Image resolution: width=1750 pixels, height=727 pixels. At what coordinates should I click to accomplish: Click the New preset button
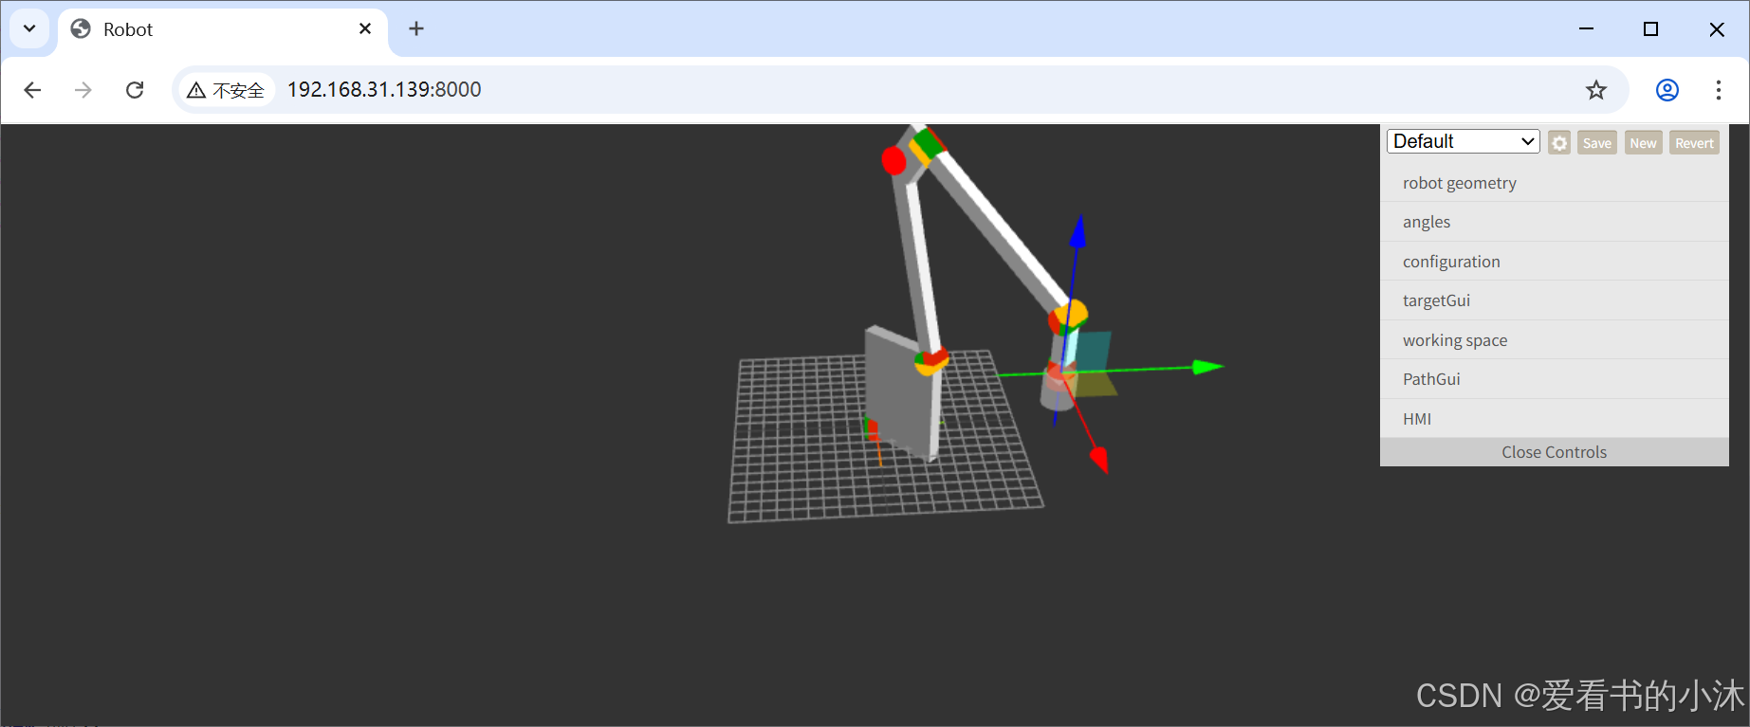click(1644, 143)
